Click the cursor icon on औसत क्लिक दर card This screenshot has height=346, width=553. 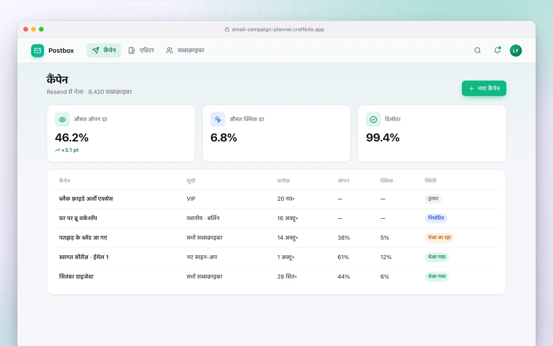point(218,119)
